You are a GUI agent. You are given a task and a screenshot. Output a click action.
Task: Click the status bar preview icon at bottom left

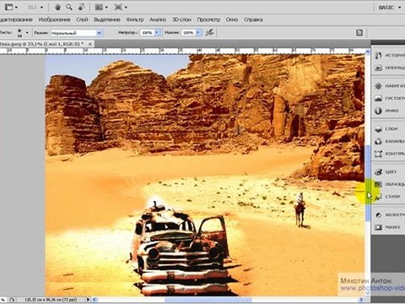pyautogui.click(x=12, y=300)
